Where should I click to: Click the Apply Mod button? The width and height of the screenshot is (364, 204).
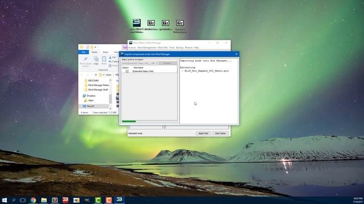click(203, 134)
